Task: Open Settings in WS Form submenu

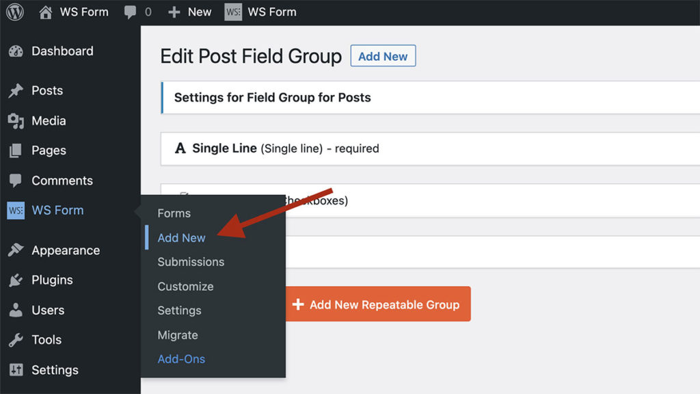Action: point(179,311)
